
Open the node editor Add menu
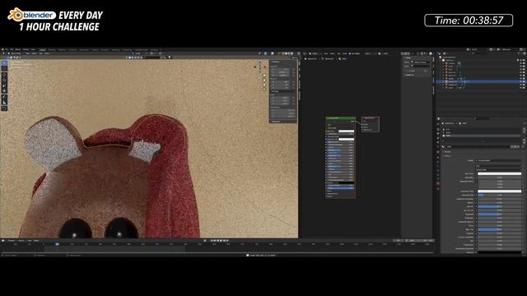338,53
